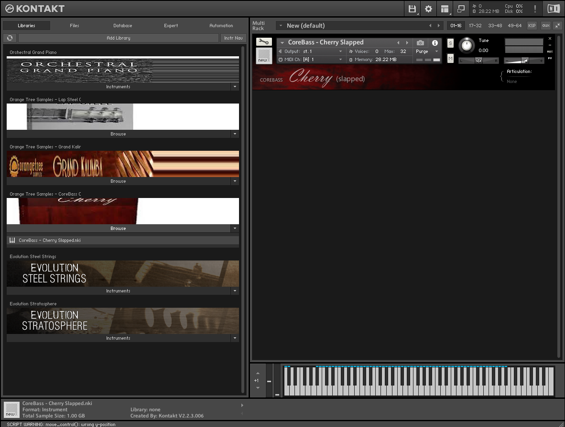Open Evolution Stratosphere options arrow
The width and height of the screenshot is (565, 427).
(235, 338)
